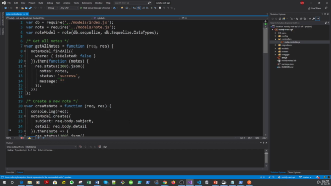Collapse createNote function at line 20
Screen dimensions: 331x186
click(x=25, y=106)
